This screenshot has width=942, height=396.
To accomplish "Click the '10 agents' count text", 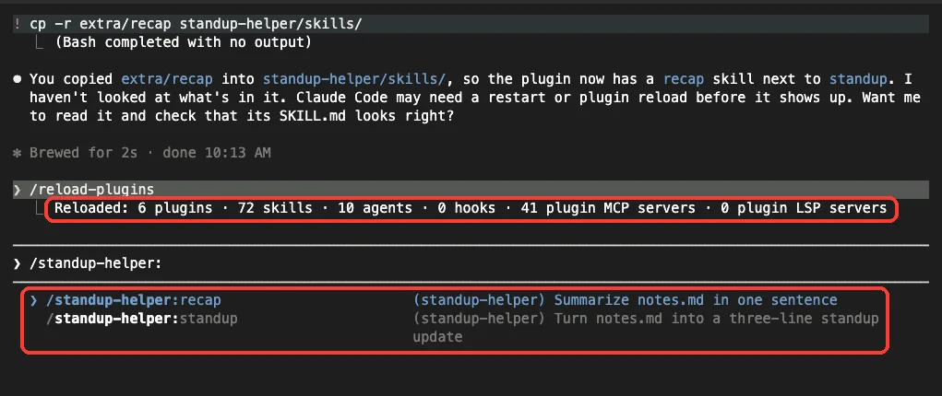I will coord(375,209).
